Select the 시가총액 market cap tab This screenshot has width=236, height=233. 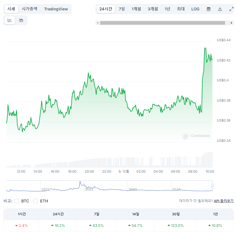pyautogui.click(x=29, y=9)
